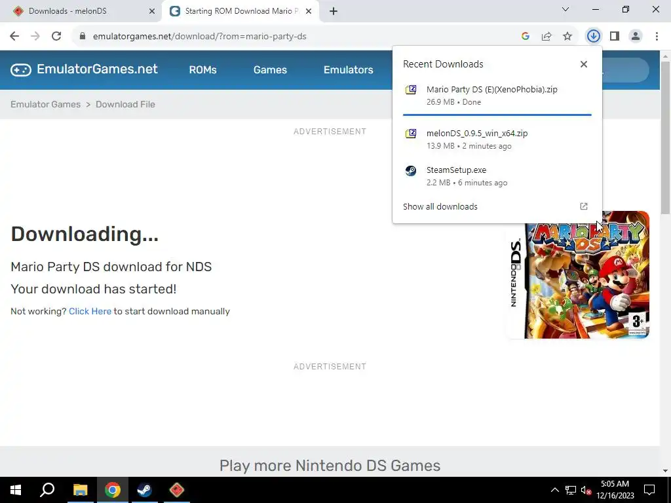Click the address bar URL
The height and width of the screenshot is (503, 671).
click(x=199, y=37)
